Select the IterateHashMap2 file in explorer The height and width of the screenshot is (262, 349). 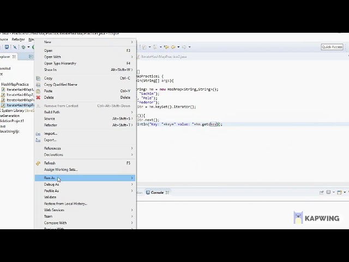tap(18, 95)
